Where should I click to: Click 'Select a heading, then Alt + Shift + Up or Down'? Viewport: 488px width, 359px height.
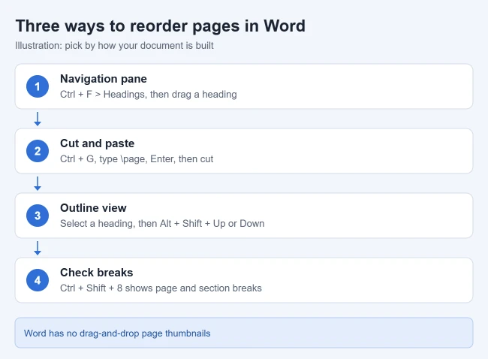coord(162,224)
